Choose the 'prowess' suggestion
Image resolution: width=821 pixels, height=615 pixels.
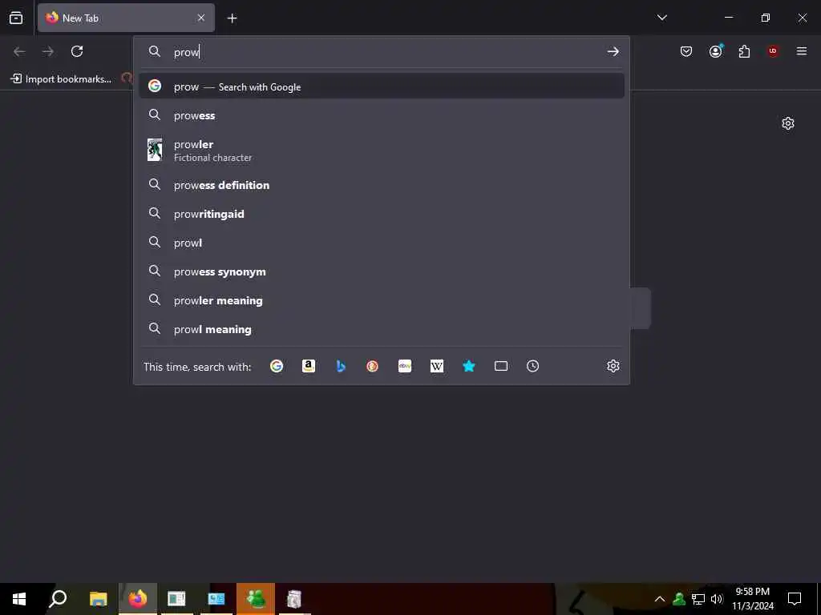tap(381, 115)
